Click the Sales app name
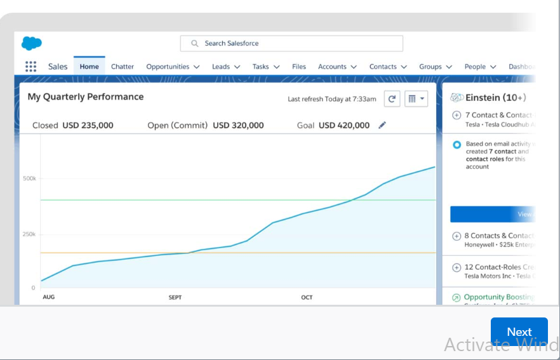This screenshot has width=560, height=360. coord(58,67)
